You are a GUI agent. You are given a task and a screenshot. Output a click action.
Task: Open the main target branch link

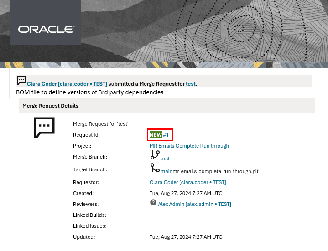(x=167, y=171)
